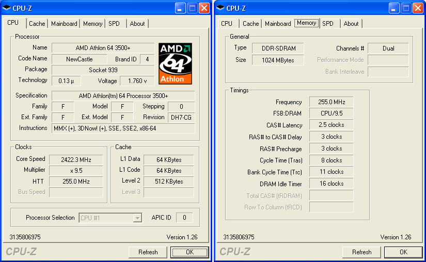Click the HTT value 255.0 MHz
426x262 pixels.
(x=76, y=182)
